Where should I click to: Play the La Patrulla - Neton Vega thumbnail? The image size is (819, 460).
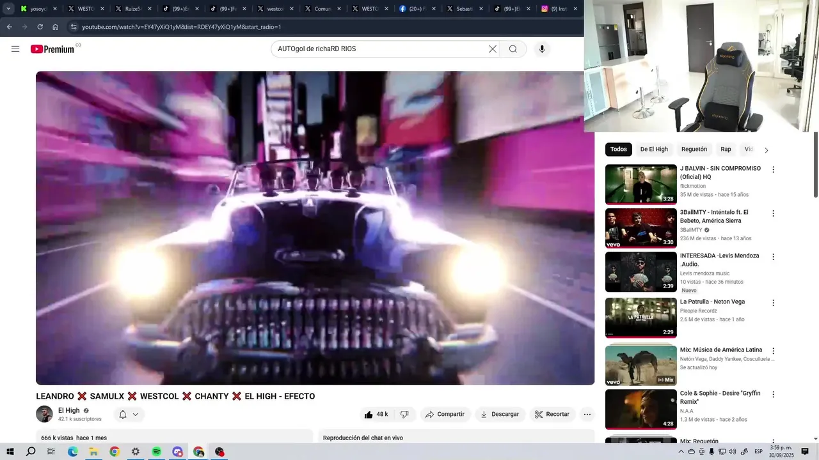(641, 318)
